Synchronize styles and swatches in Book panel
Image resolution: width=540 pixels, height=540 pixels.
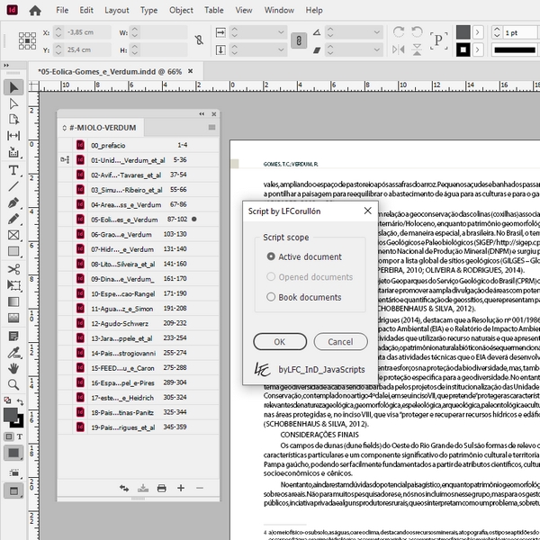[124, 488]
